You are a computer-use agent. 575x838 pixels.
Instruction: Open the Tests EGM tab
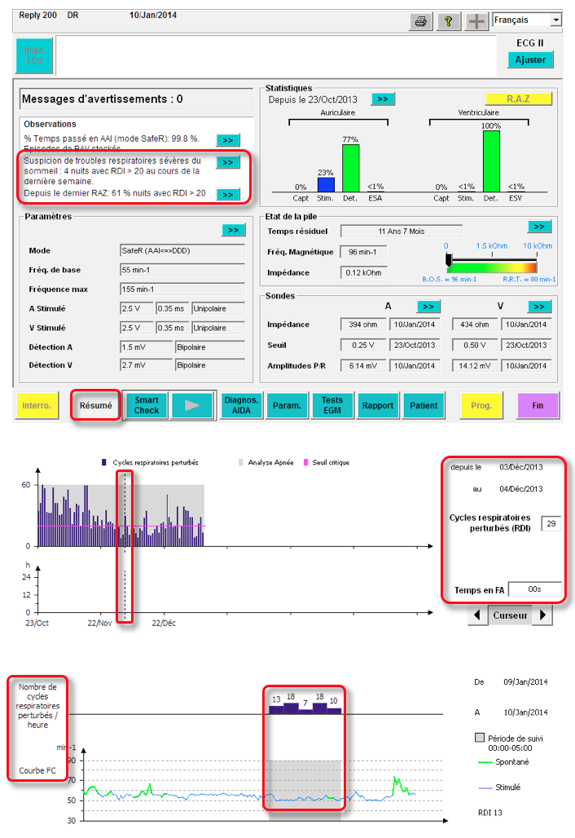[x=331, y=405]
